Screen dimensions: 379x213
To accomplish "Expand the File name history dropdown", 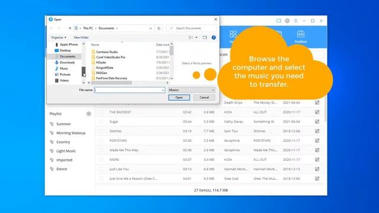I will [x=163, y=90].
